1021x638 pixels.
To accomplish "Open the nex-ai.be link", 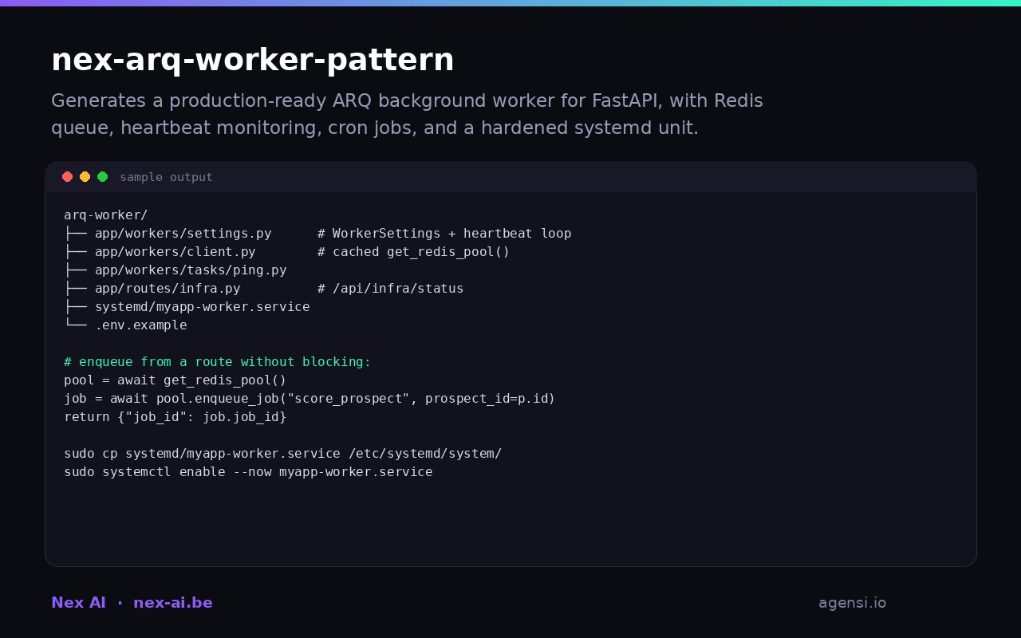I will pyautogui.click(x=173, y=603).
